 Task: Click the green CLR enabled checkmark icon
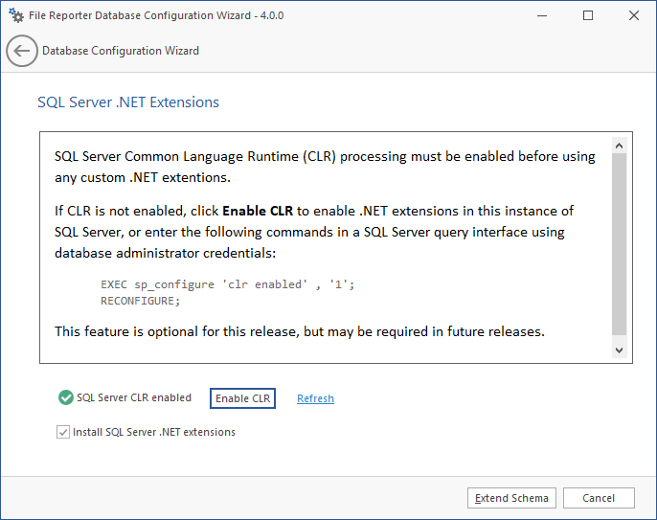65,397
